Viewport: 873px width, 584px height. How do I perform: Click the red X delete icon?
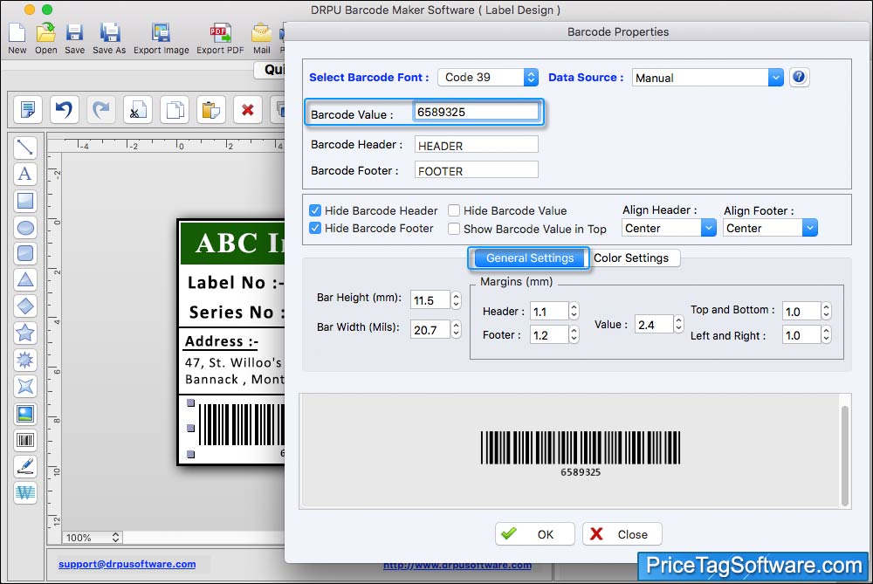[248, 109]
